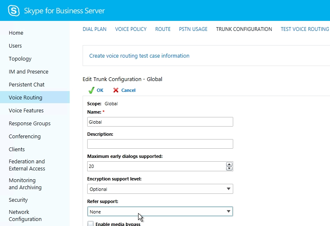Screen dimensions: 330x226
Task: Open the Test Voice Routing tab
Action: click(305, 29)
